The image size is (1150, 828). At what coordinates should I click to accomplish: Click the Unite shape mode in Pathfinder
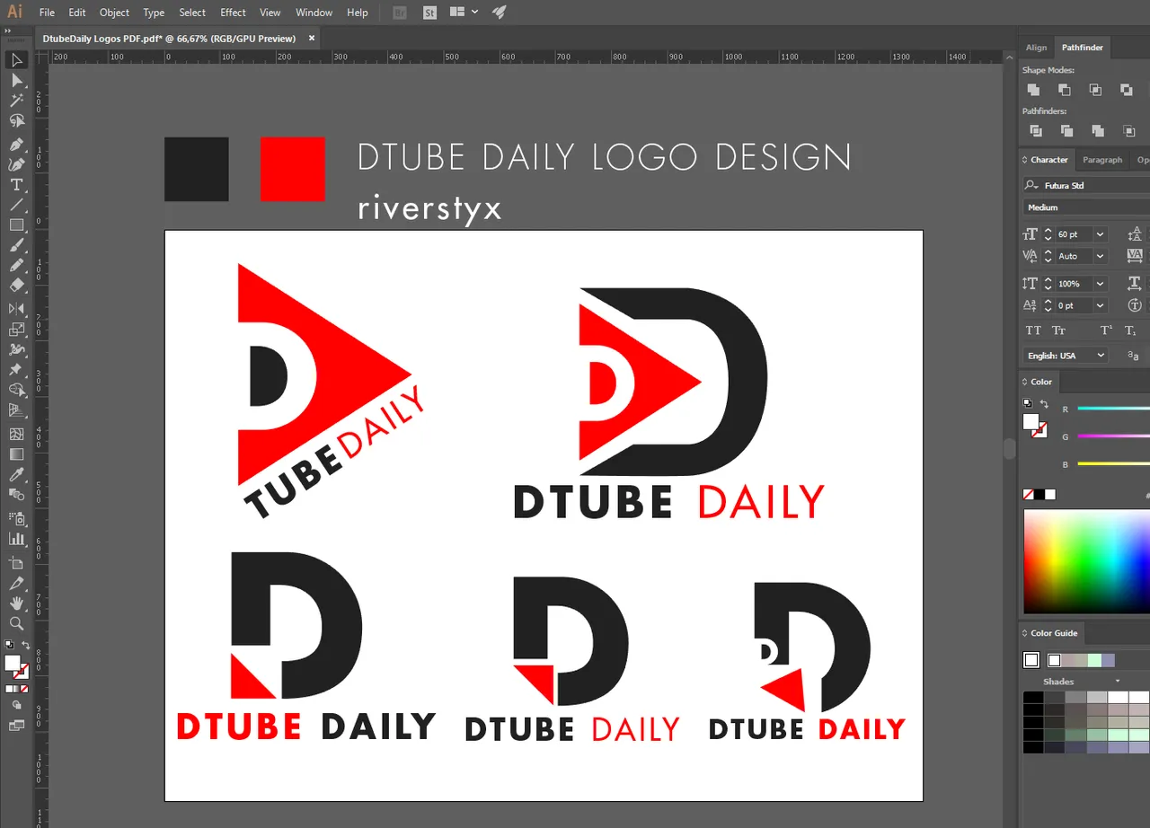[1033, 90]
